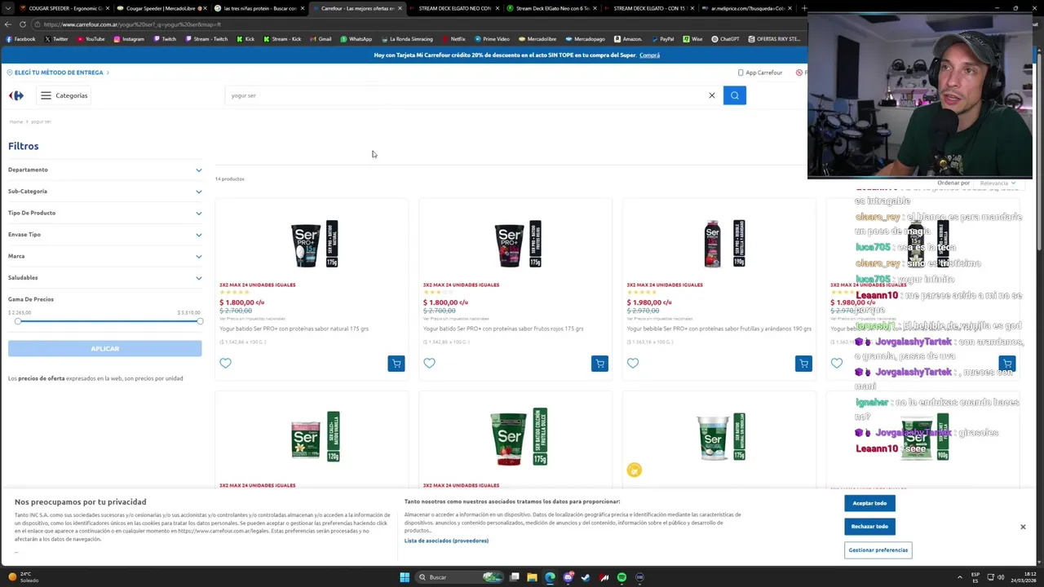Click the star rating of Ser PRO+ natural

coord(234,292)
